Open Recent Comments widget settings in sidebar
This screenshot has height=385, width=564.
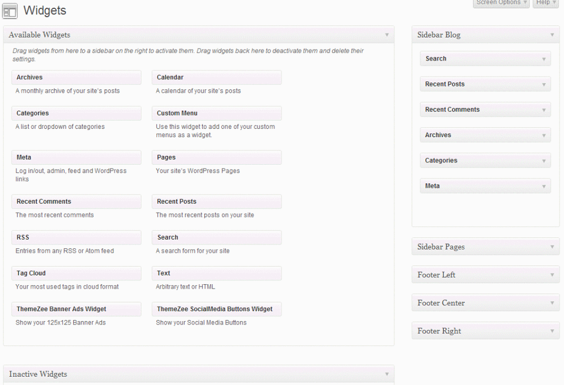(x=544, y=110)
